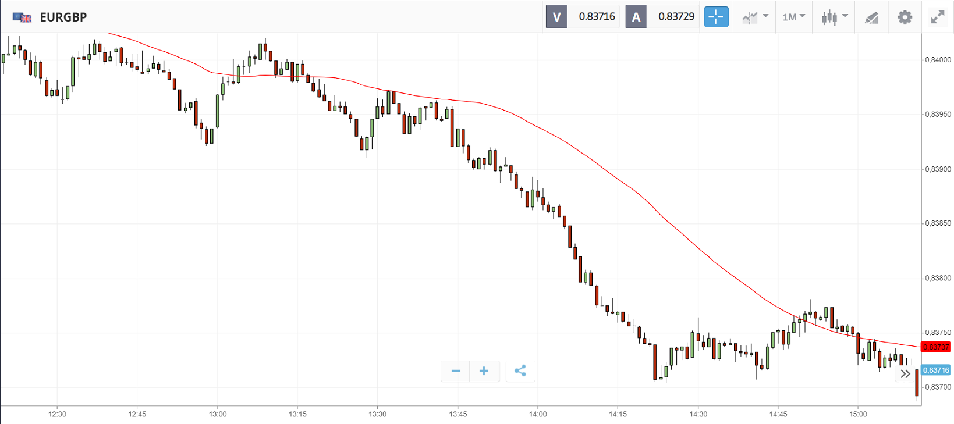Click the sell price 0.83716 in the header
The image size is (954, 424).
597,17
